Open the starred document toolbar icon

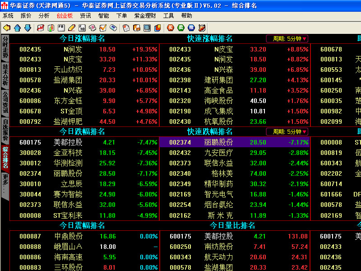126,28
